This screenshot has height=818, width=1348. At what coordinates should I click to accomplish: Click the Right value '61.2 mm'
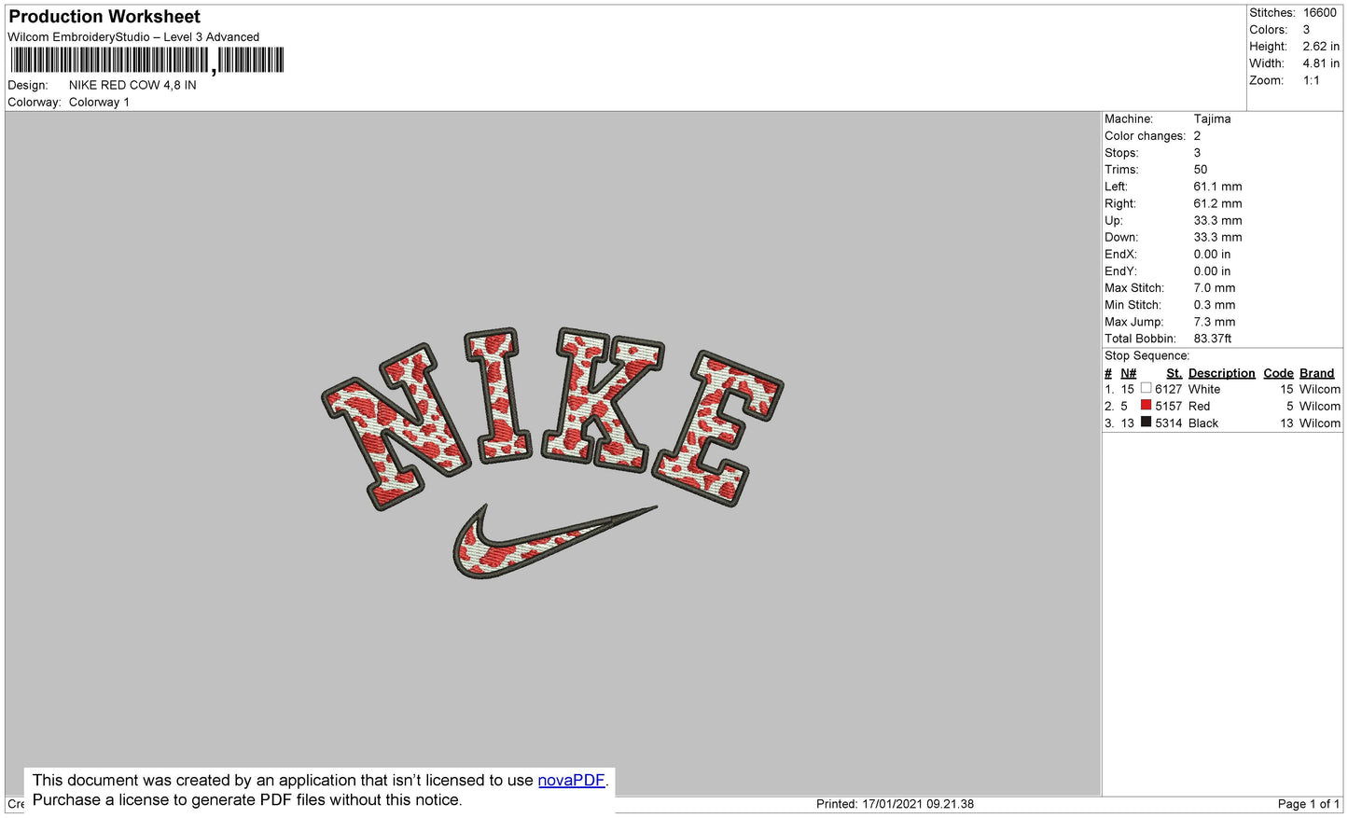pos(1217,203)
